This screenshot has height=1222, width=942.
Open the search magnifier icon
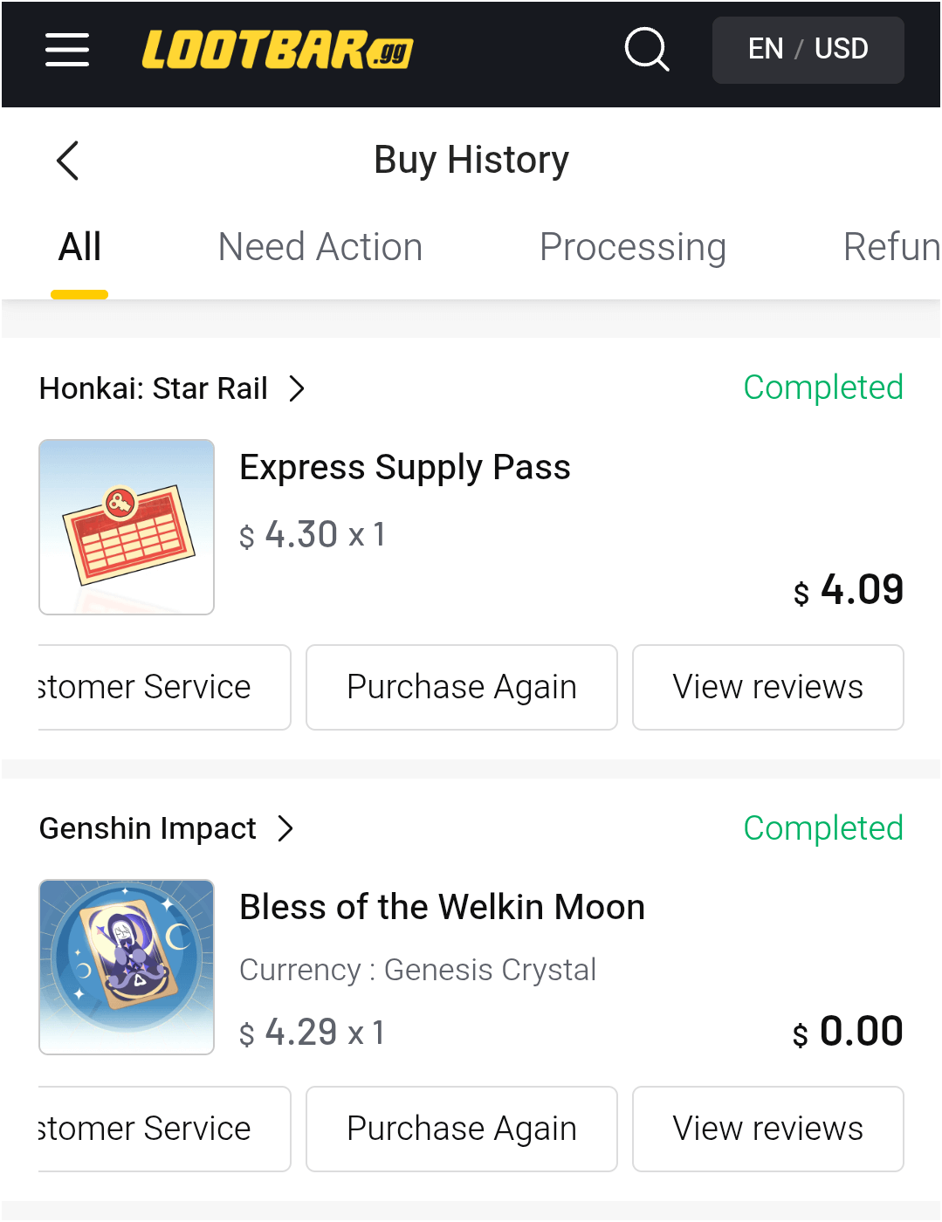click(647, 49)
